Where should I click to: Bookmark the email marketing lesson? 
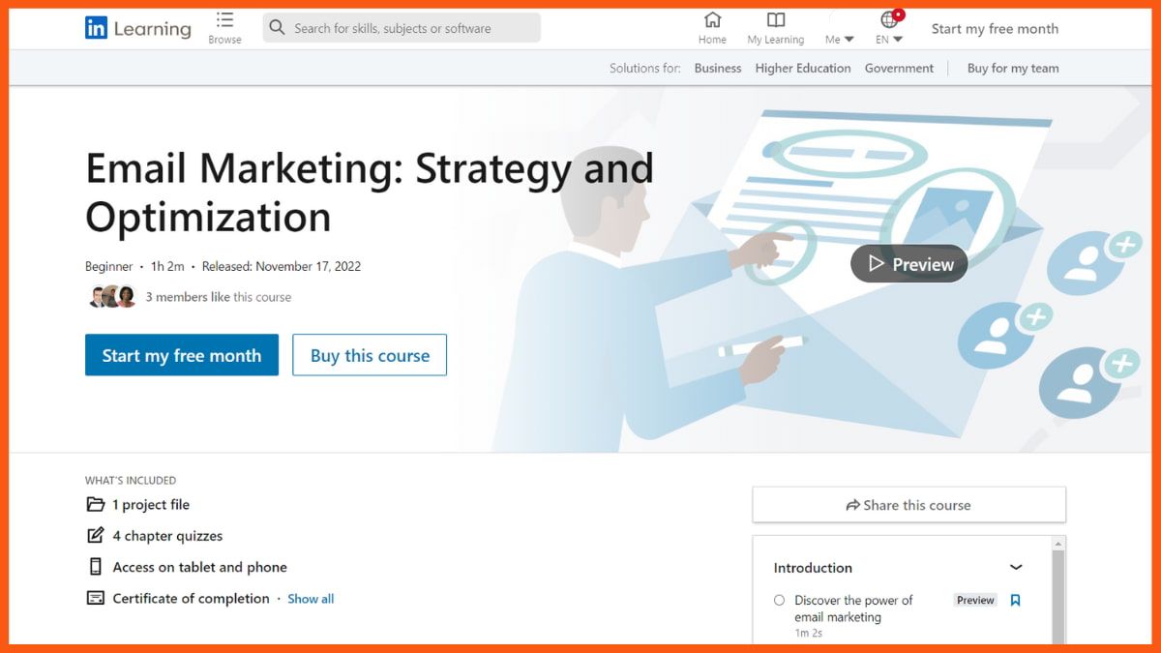coord(1015,600)
